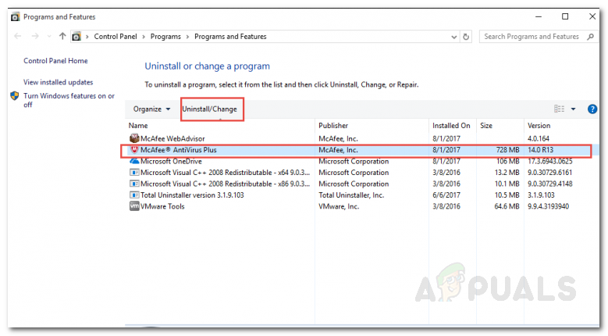Expand the address bar history dropdown

point(453,37)
